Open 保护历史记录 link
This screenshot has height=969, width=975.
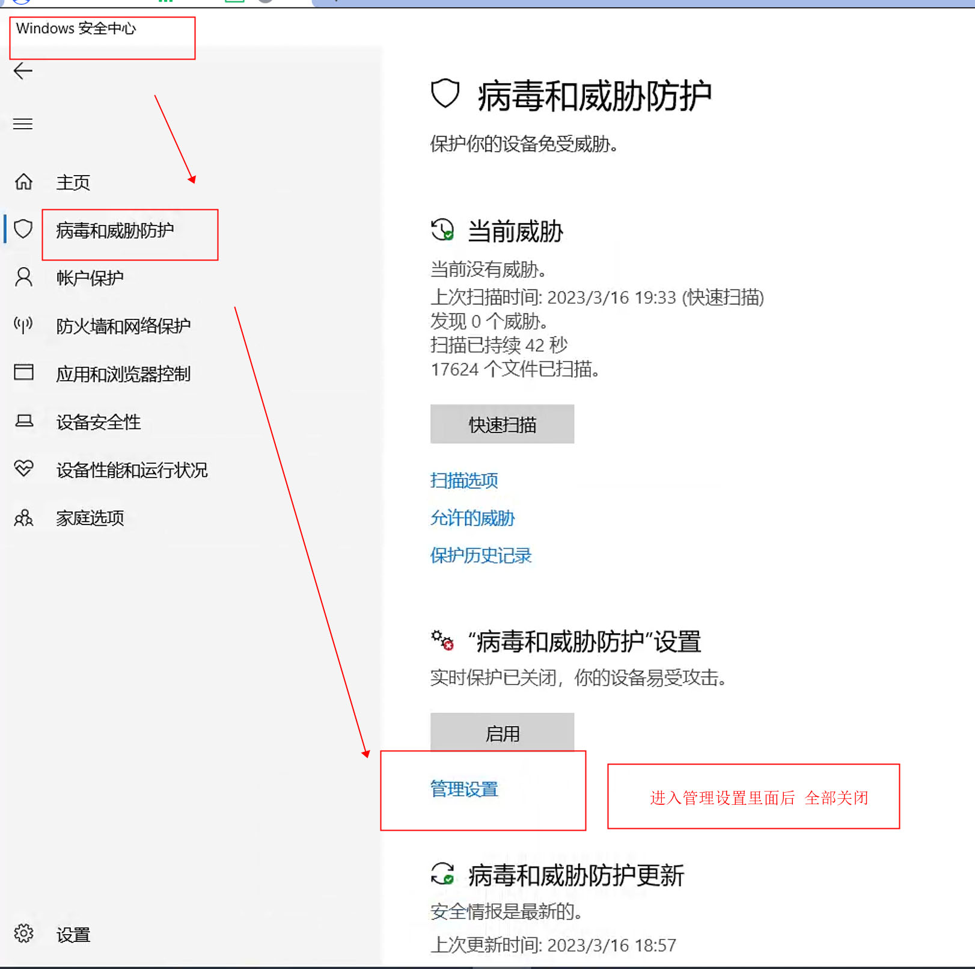[x=481, y=555]
